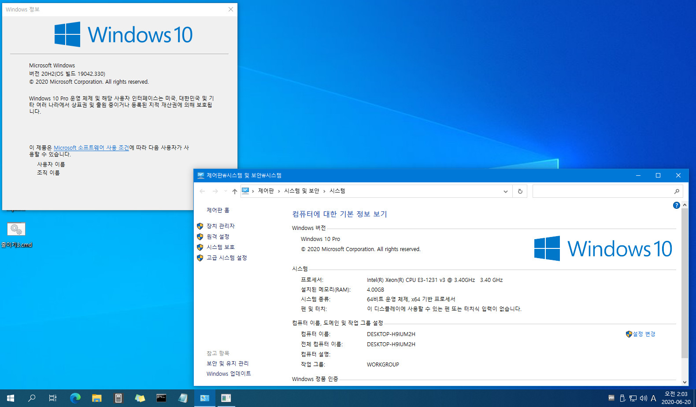
Task: Open 원격 설정 link
Action: pos(218,237)
